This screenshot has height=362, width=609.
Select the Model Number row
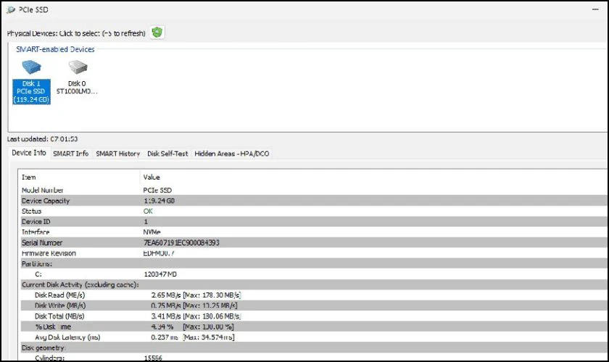point(314,190)
